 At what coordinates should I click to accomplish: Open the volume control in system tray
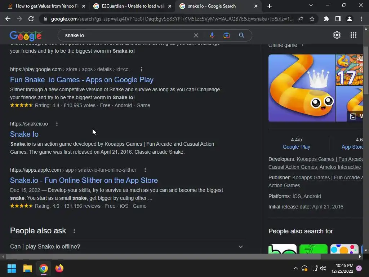[x=323, y=268]
